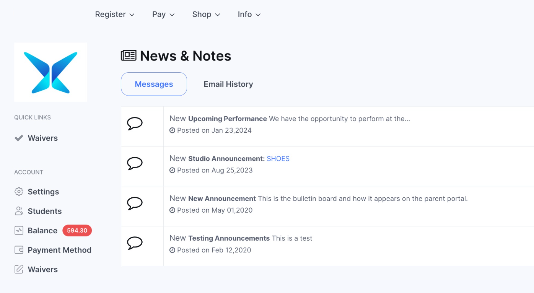The image size is (534, 293).
Task: Click speech bubble icon for New Announcement message
Action: point(135,203)
